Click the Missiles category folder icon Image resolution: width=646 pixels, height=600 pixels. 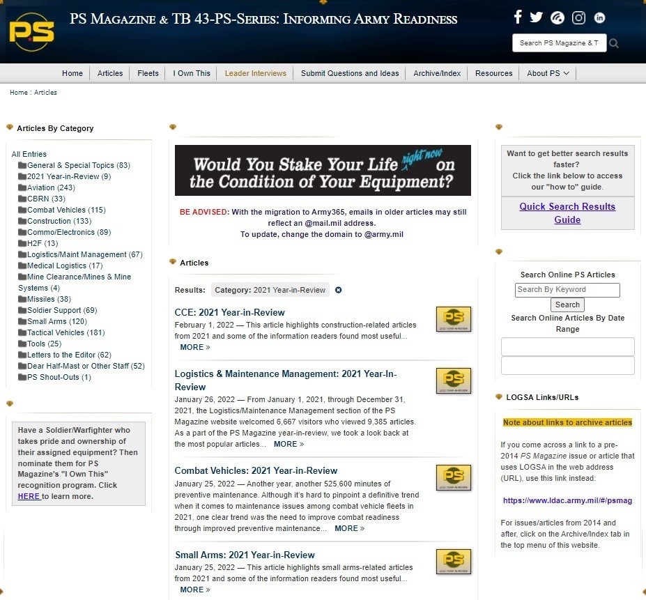pos(22,299)
